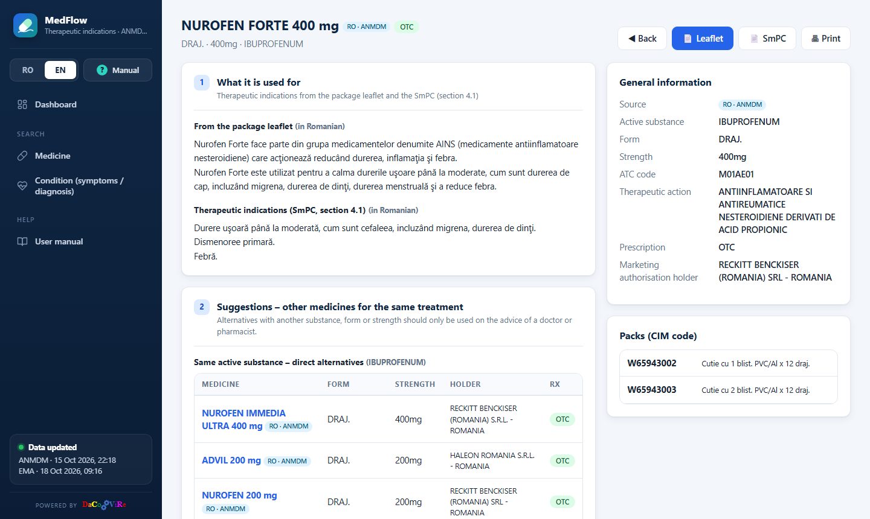The height and width of the screenshot is (519, 870).
Task: Open the User manual page
Action: [x=81, y=241]
